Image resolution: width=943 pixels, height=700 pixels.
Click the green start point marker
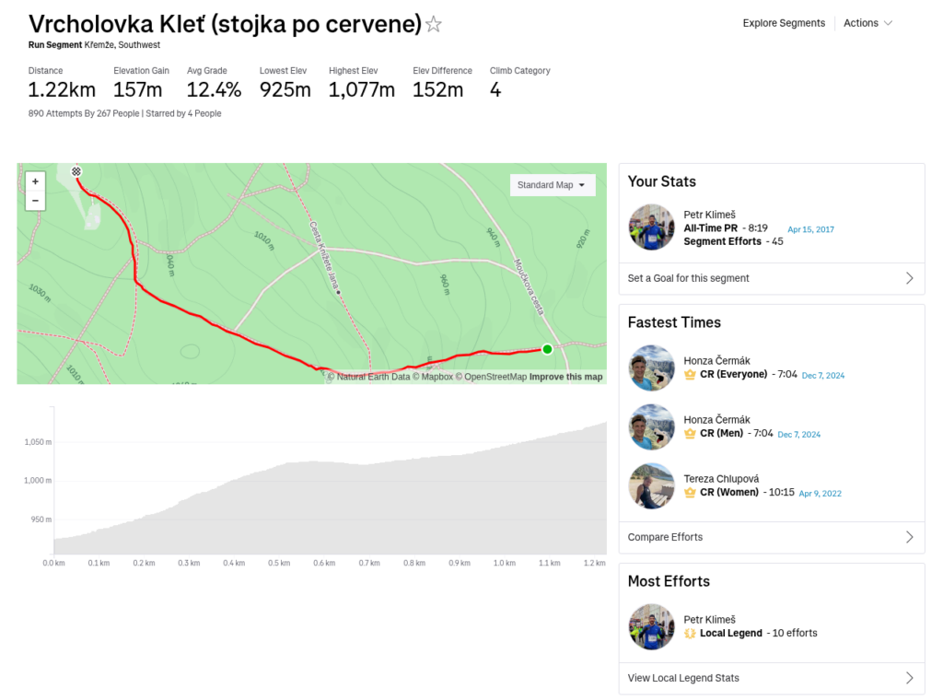pos(547,349)
